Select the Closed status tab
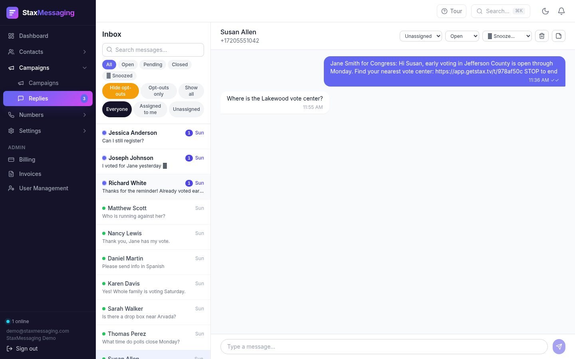The image size is (575, 359). pyautogui.click(x=180, y=65)
